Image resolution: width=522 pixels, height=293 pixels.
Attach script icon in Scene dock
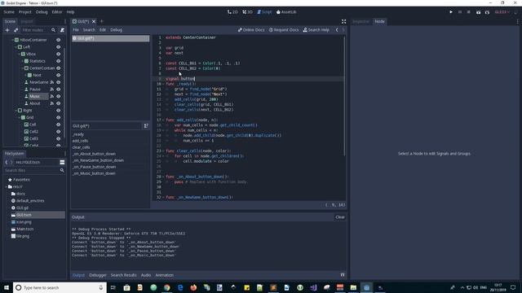coord(62,30)
